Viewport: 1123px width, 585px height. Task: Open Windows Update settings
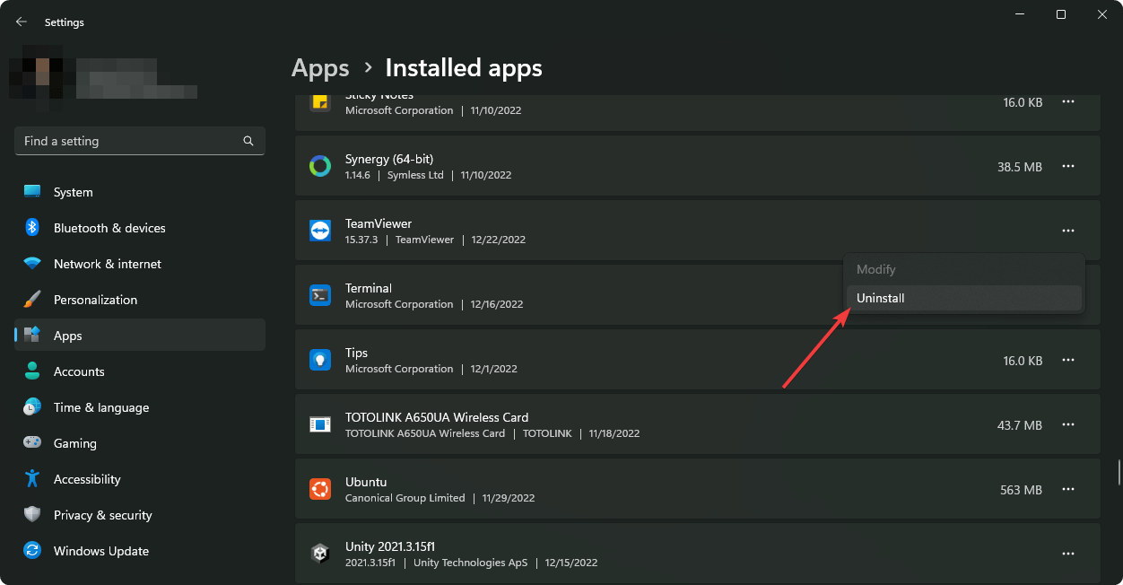140,551
